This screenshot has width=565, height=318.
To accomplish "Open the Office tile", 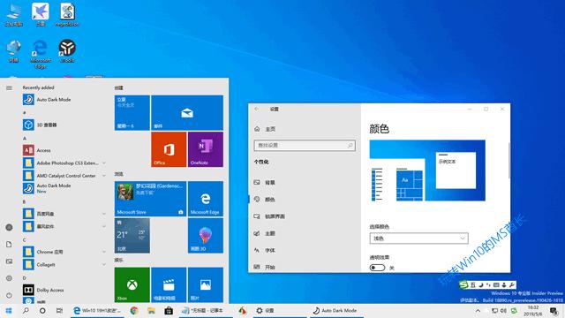I will coord(169,149).
